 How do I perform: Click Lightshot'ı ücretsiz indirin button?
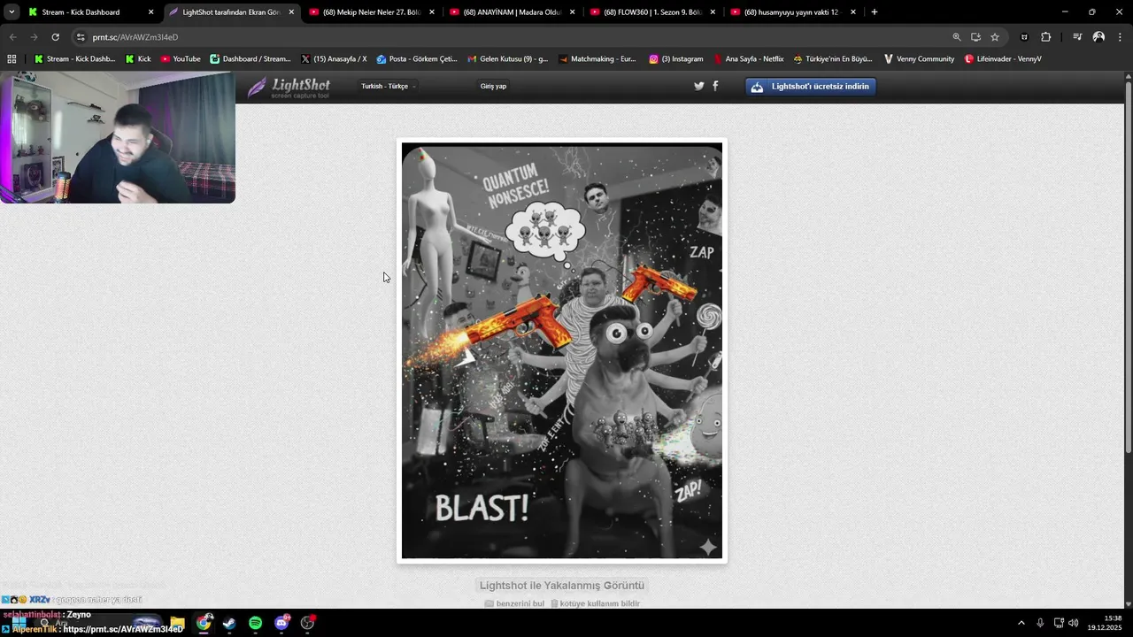(811, 87)
